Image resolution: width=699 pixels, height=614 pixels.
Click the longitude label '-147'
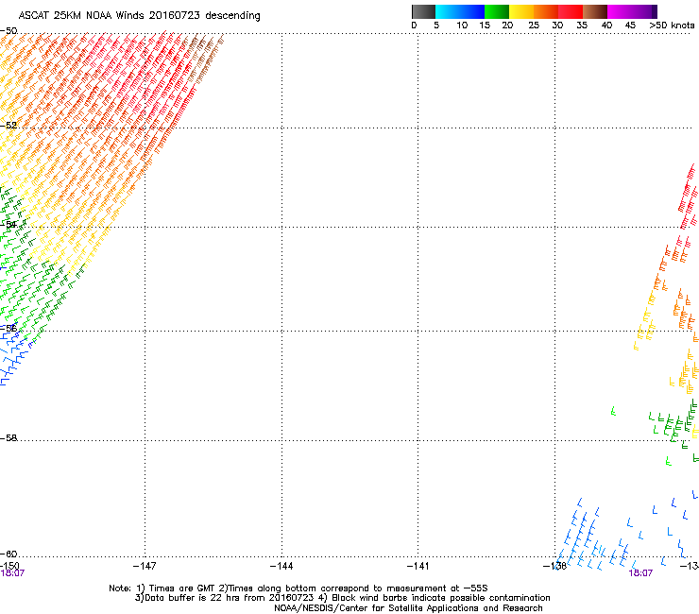click(x=145, y=566)
